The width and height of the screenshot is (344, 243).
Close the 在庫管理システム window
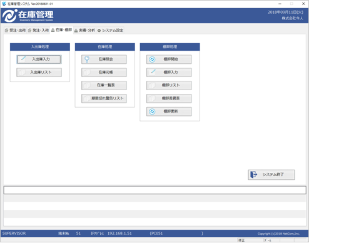pos(303,4)
